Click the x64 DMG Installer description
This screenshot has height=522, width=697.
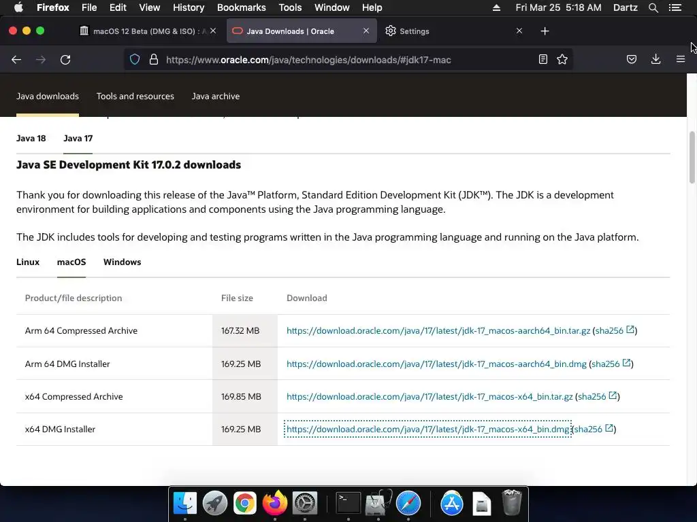click(x=60, y=430)
